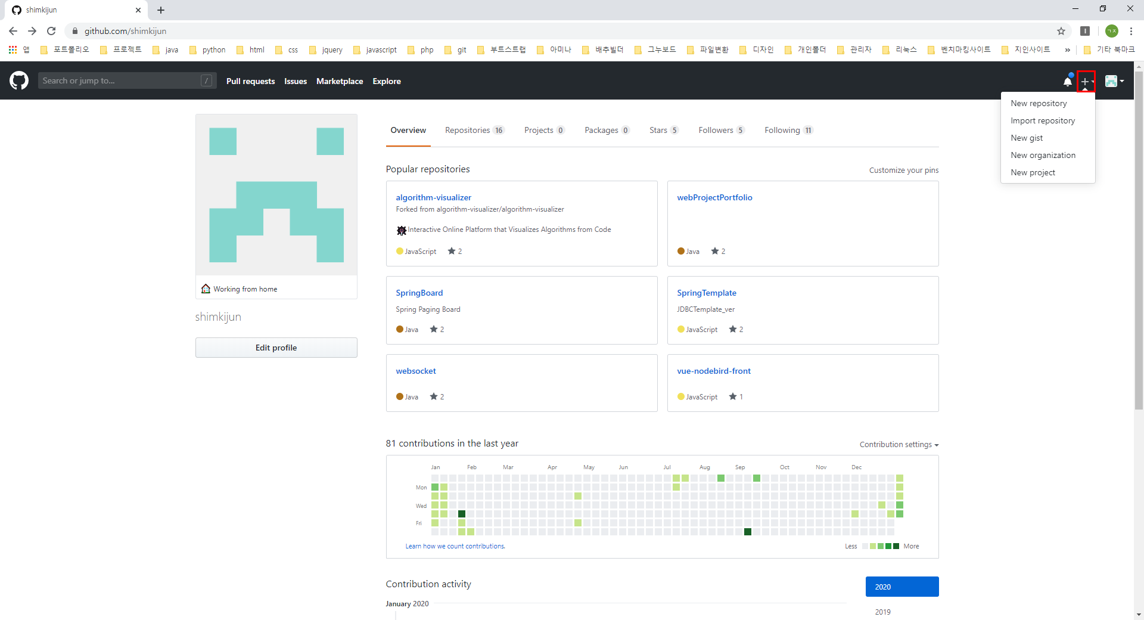Click the lightest green legend swatch
Screen dimensions: 1144x620
point(873,546)
